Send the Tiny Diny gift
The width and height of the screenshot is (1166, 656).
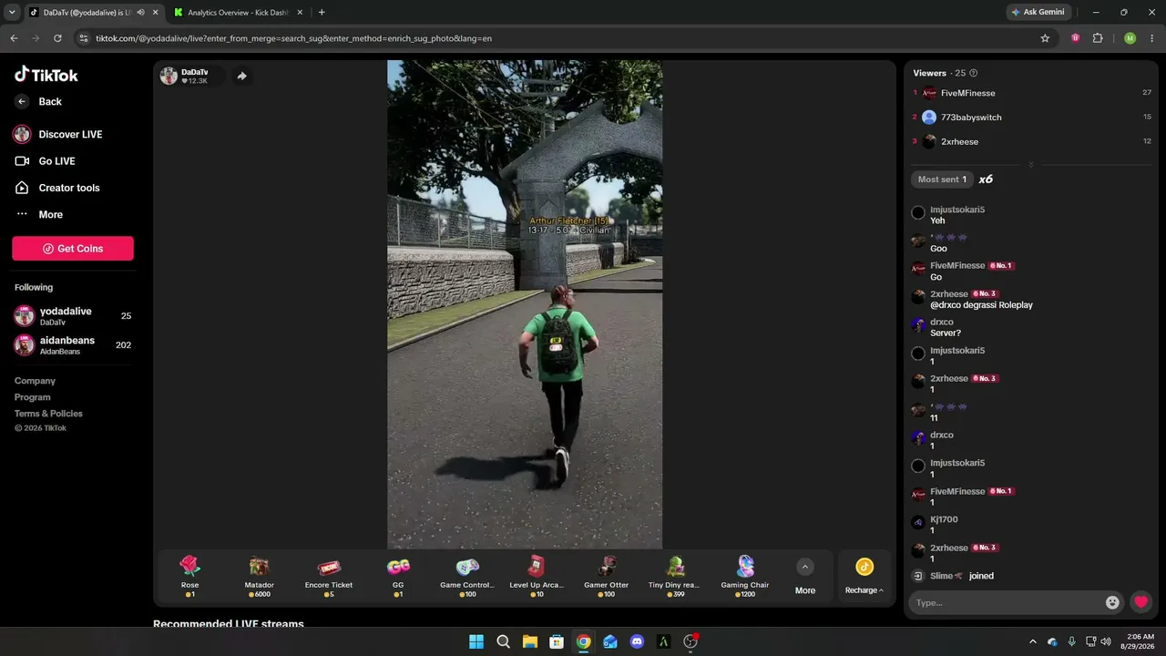[674, 577]
